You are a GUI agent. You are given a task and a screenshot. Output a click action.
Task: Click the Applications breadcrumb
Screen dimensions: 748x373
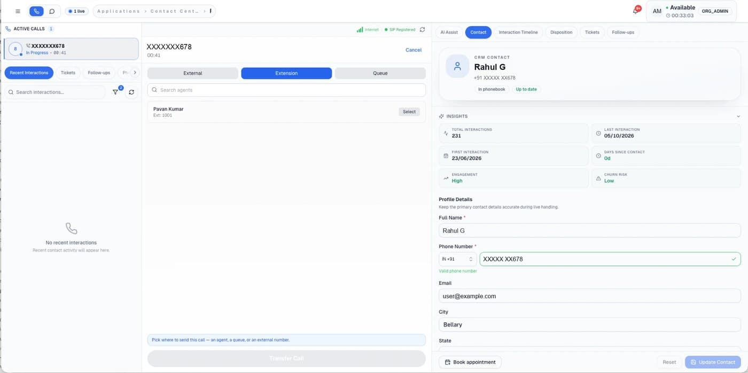pos(119,11)
